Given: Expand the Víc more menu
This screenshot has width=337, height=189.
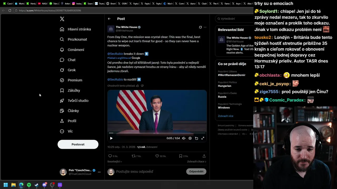Looking at the screenshot, I should click(66, 131).
